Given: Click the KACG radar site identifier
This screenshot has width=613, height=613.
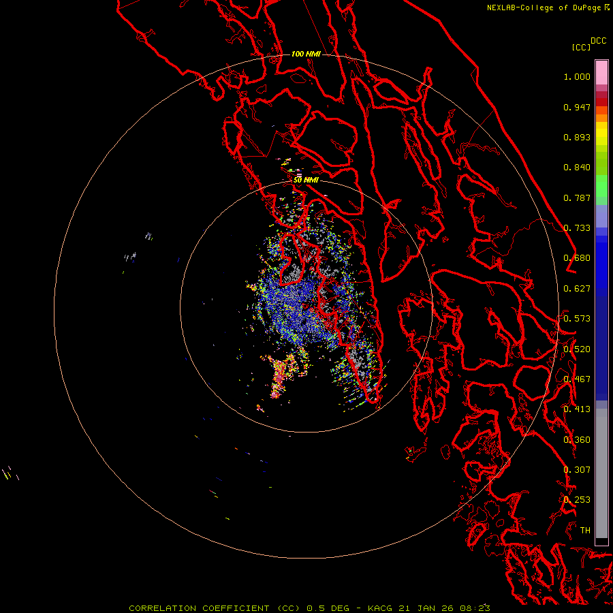Looking at the screenshot, I should click(379, 608).
